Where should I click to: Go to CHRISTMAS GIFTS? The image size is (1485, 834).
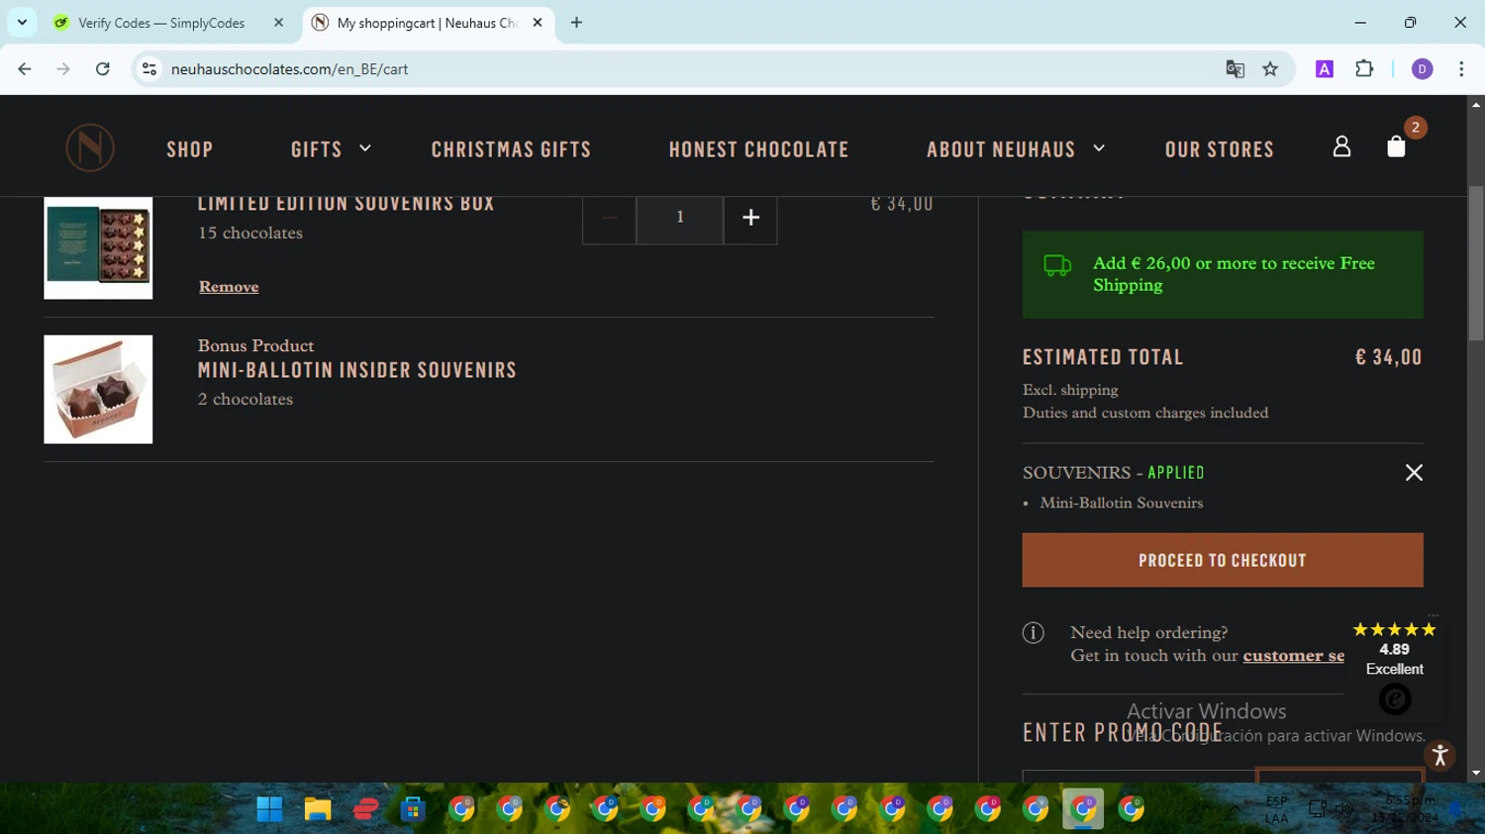pyautogui.click(x=511, y=149)
